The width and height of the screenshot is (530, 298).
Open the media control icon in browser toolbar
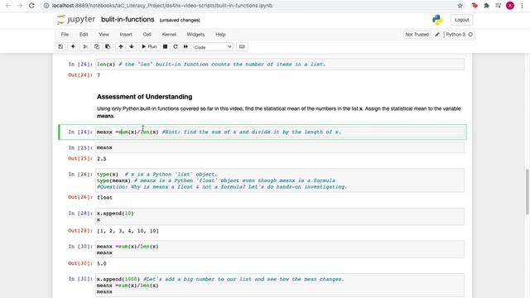pyautogui.click(x=499, y=6)
